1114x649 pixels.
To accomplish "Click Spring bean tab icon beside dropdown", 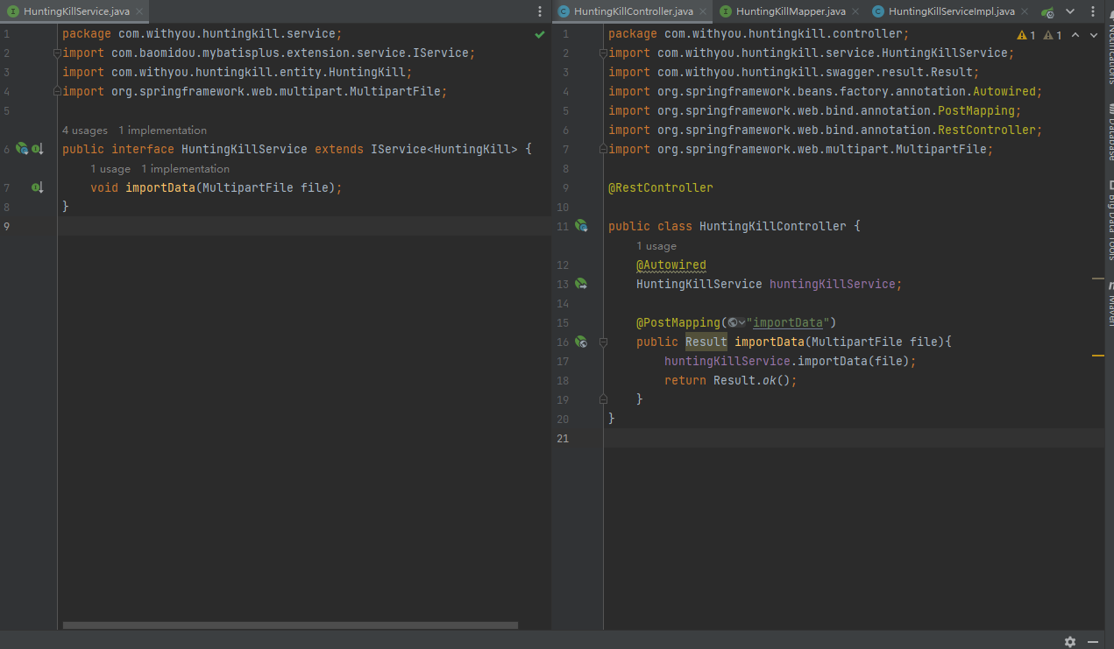I will point(1047,11).
